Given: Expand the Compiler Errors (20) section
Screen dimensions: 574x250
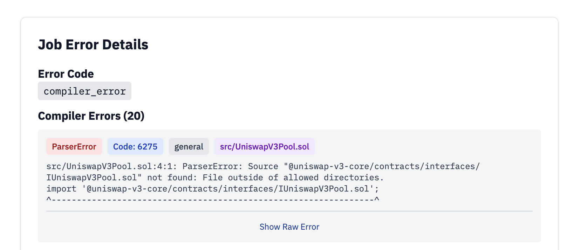Looking at the screenshot, I should coord(91,116).
